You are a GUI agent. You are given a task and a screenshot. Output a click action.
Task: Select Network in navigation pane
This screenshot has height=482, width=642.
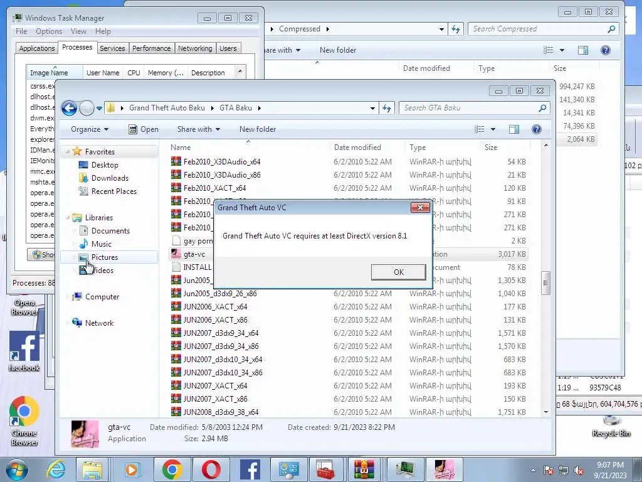pos(99,323)
